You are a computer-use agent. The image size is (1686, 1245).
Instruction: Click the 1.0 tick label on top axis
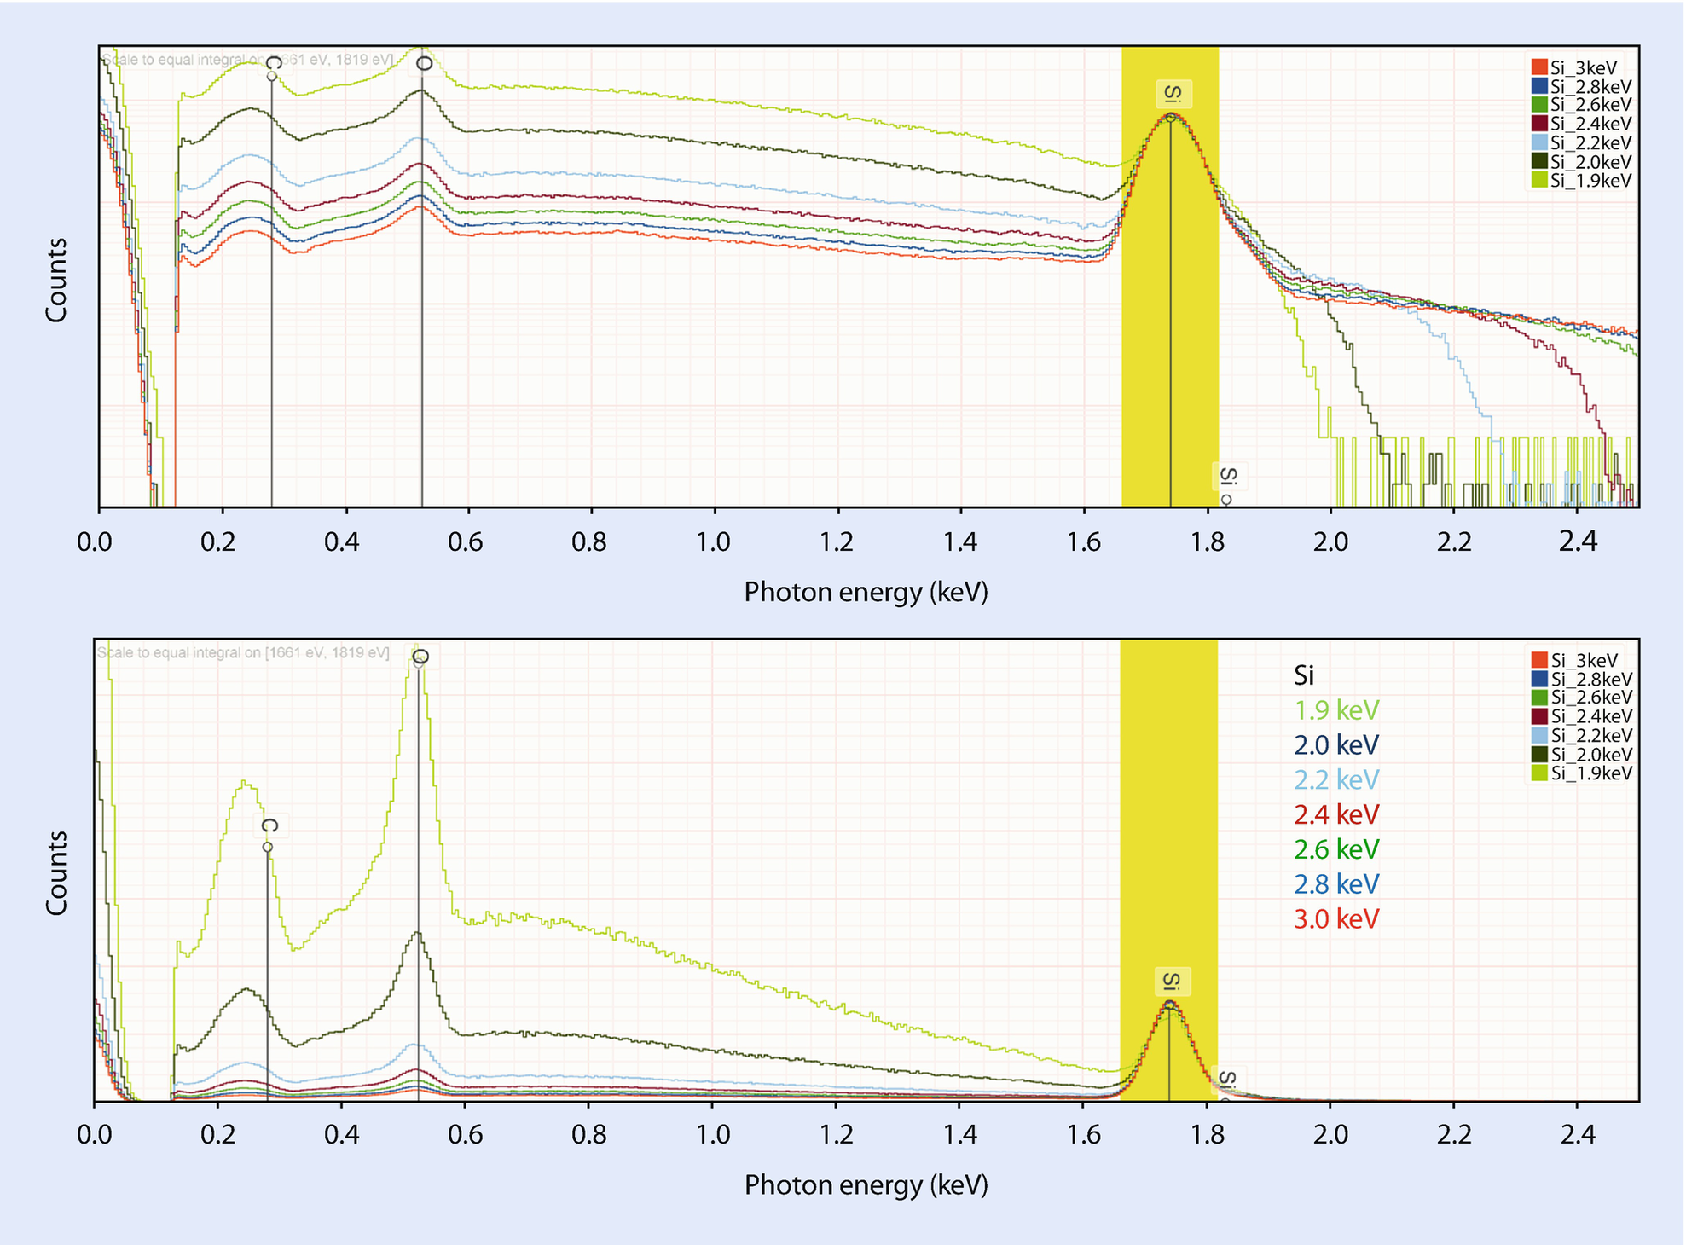click(713, 541)
